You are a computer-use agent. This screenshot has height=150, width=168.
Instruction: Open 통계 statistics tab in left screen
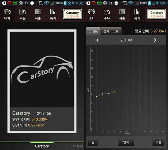point(53,14)
